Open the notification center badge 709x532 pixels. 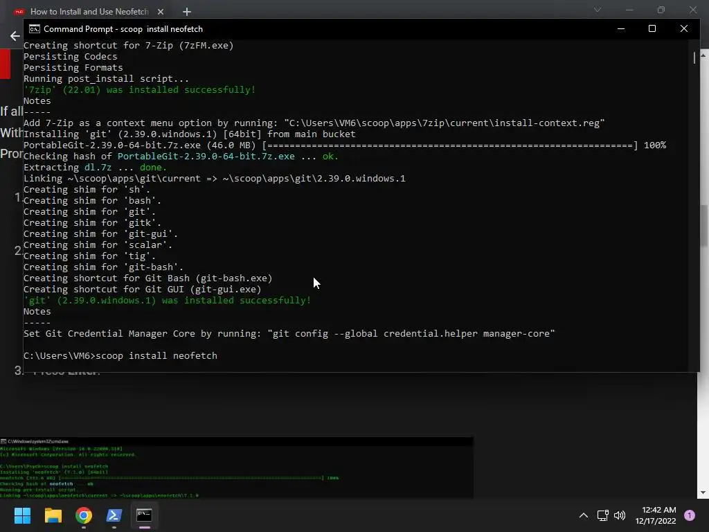coord(690,515)
